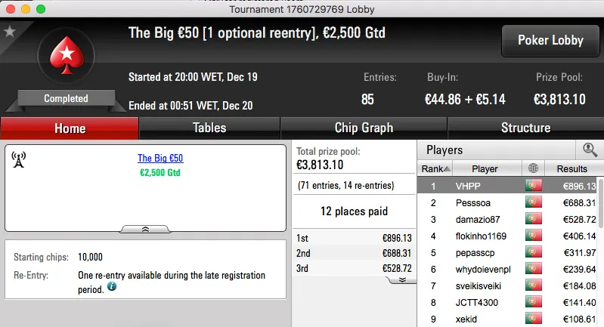Sort the players list by Rank
Viewport: 604px width, 327px height.
[435, 168]
